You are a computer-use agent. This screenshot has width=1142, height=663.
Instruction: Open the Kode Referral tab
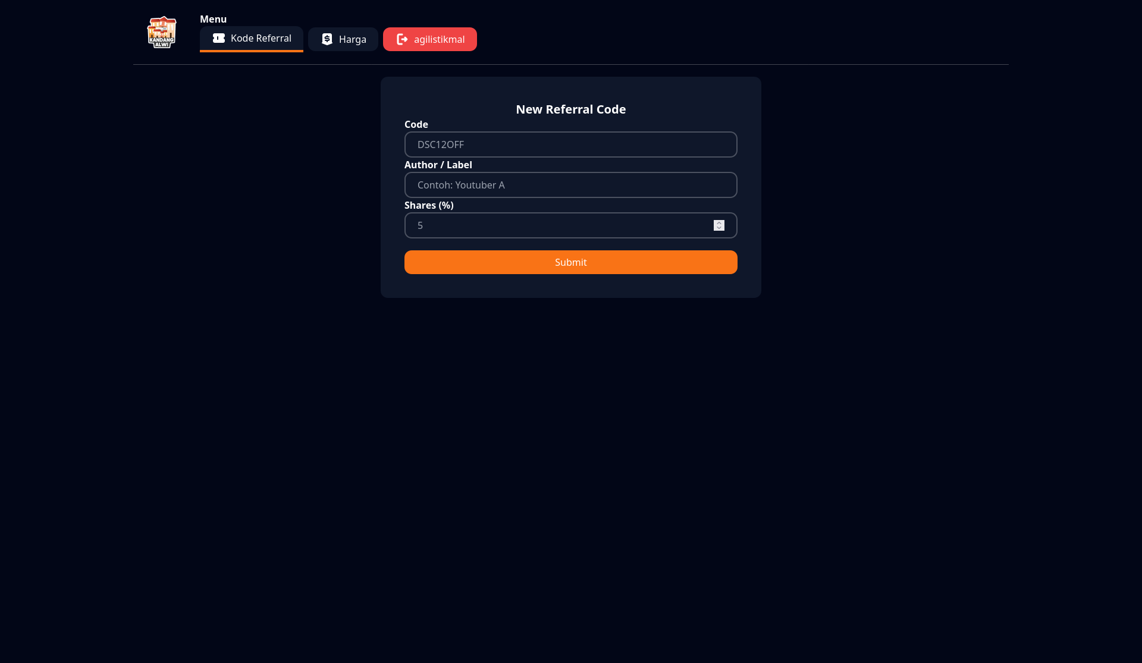click(252, 39)
